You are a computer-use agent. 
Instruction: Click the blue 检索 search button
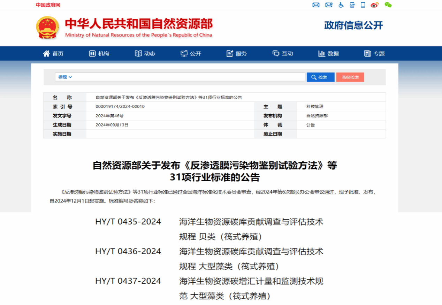pyautogui.click(x=320, y=77)
